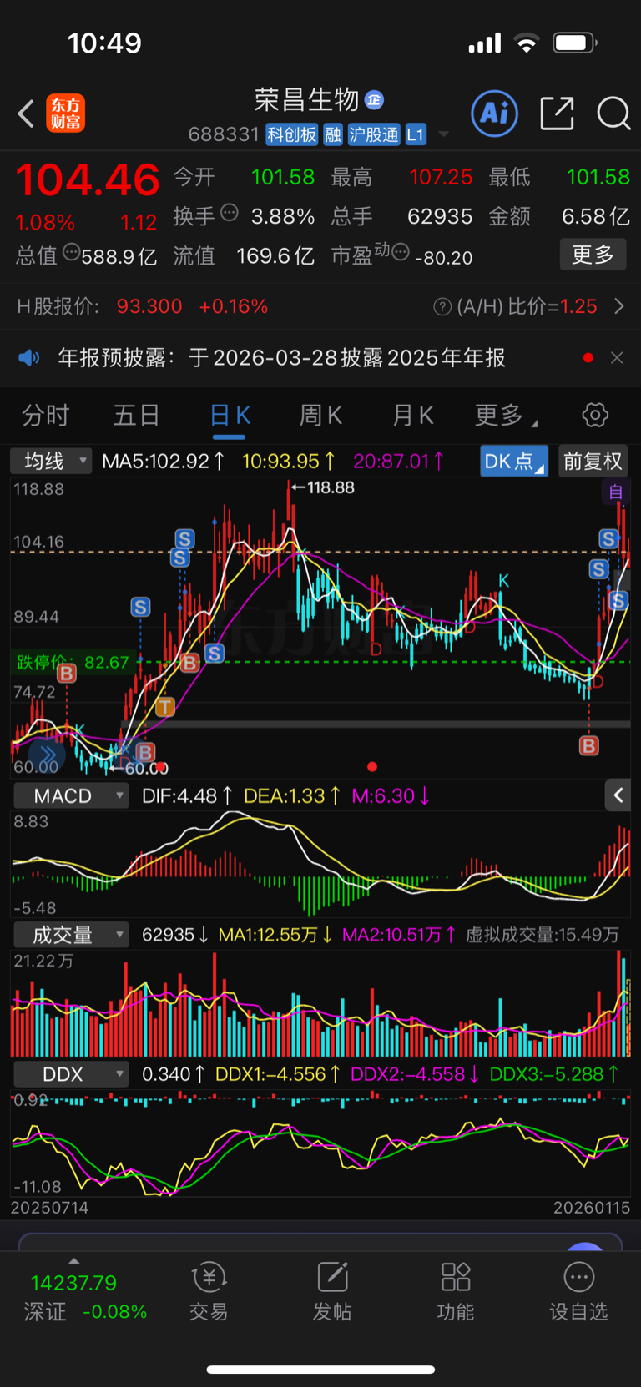The width and height of the screenshot is (641, 1388).
Task: Tap the announcement speaker icon
Action: click(29, 358)
